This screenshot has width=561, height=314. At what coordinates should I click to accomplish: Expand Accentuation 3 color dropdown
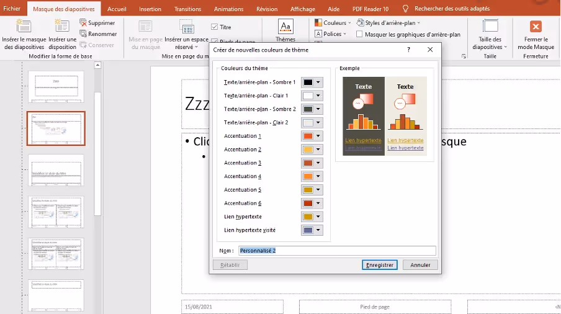318,163
